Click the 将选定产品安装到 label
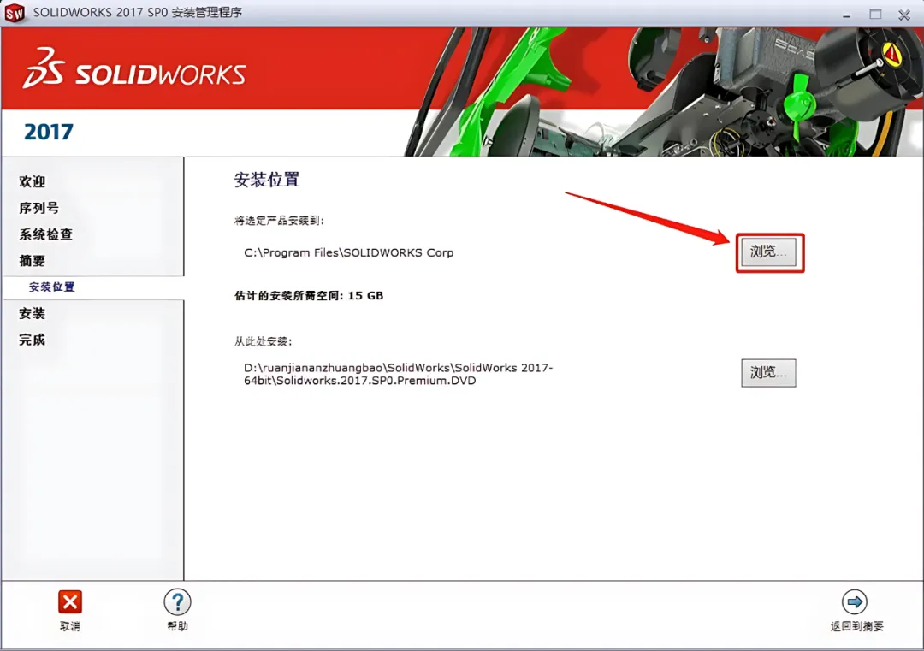The width and height of the screenshot is (924, 651). pos(279,221)
